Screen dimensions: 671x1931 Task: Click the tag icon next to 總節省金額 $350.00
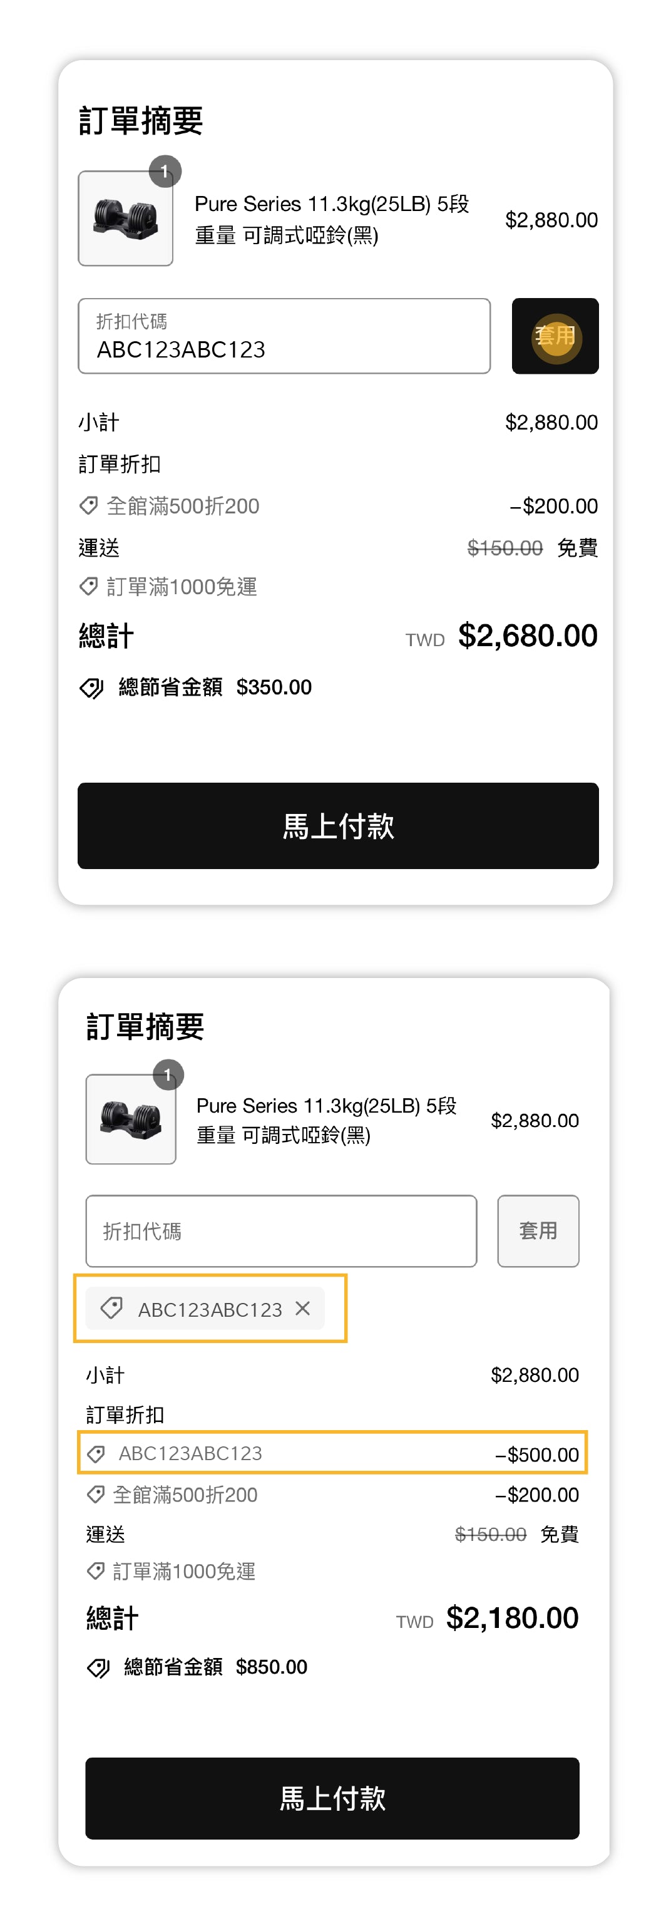click(91, 688)
